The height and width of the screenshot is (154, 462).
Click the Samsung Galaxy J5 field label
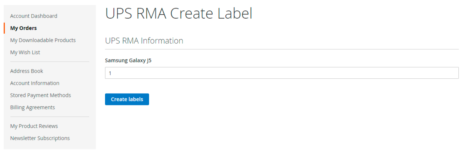(128, 60)
